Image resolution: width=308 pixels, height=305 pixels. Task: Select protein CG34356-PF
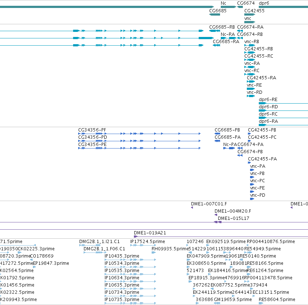[x=92, y=130]
